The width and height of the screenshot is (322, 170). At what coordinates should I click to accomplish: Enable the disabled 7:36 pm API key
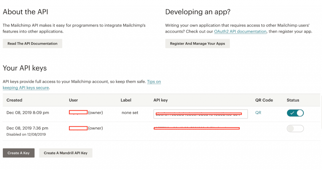[295, 129]
